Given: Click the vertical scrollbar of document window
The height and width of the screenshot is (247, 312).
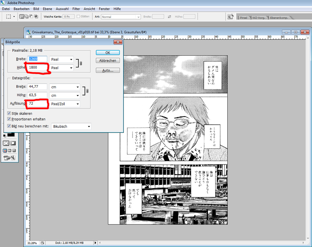Looking at the screenshot, I should (308, 137).
